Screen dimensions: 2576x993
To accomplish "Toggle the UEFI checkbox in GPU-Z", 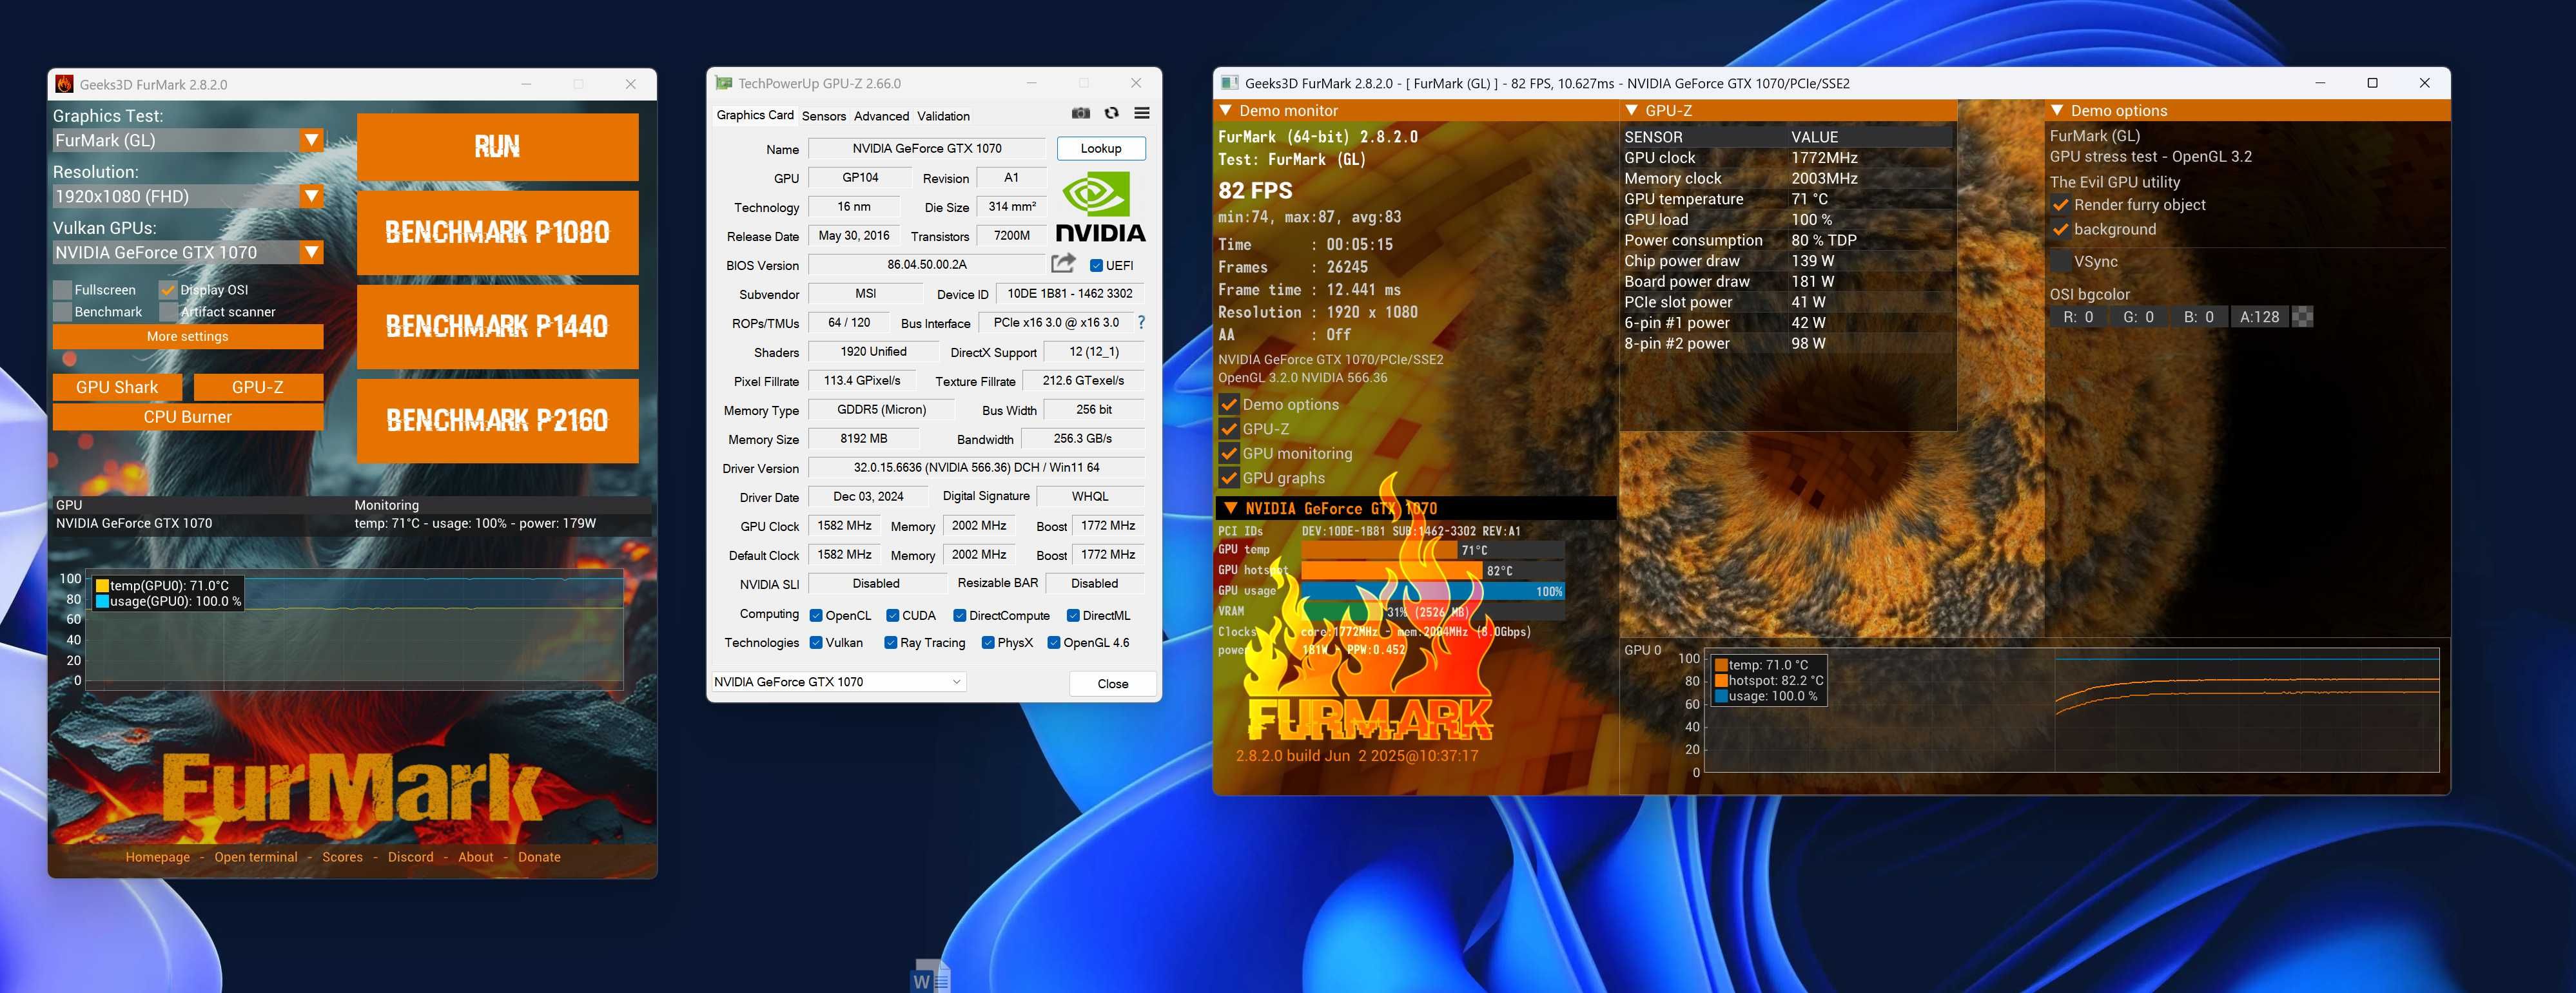I will coord(1096,265).
